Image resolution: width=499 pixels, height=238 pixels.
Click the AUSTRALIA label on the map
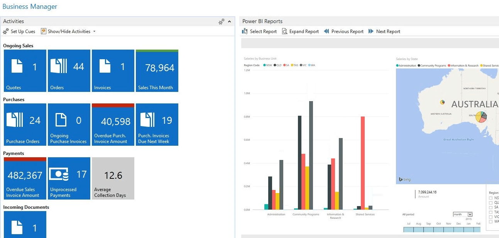point(475,105)
